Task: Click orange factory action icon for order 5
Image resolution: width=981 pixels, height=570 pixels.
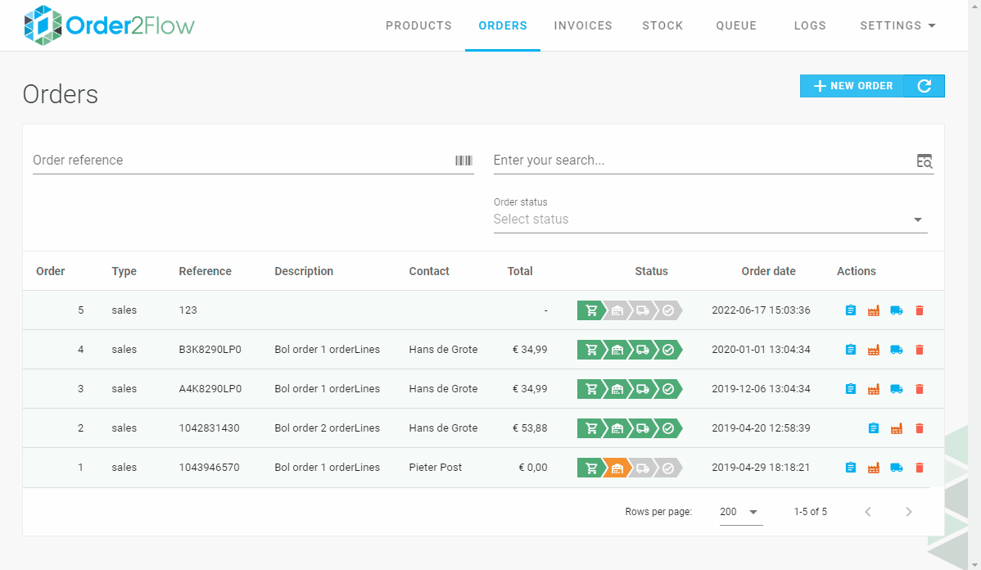Action: 874,310
